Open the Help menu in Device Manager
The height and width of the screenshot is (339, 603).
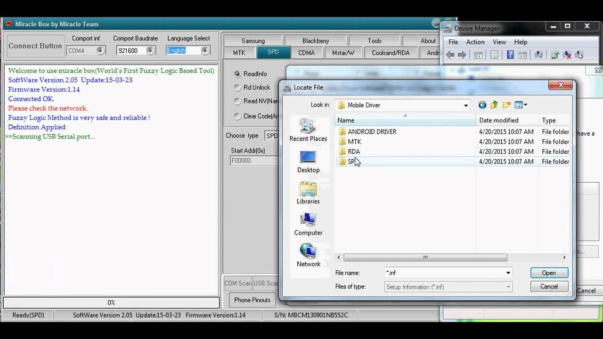tap(521, 42)
